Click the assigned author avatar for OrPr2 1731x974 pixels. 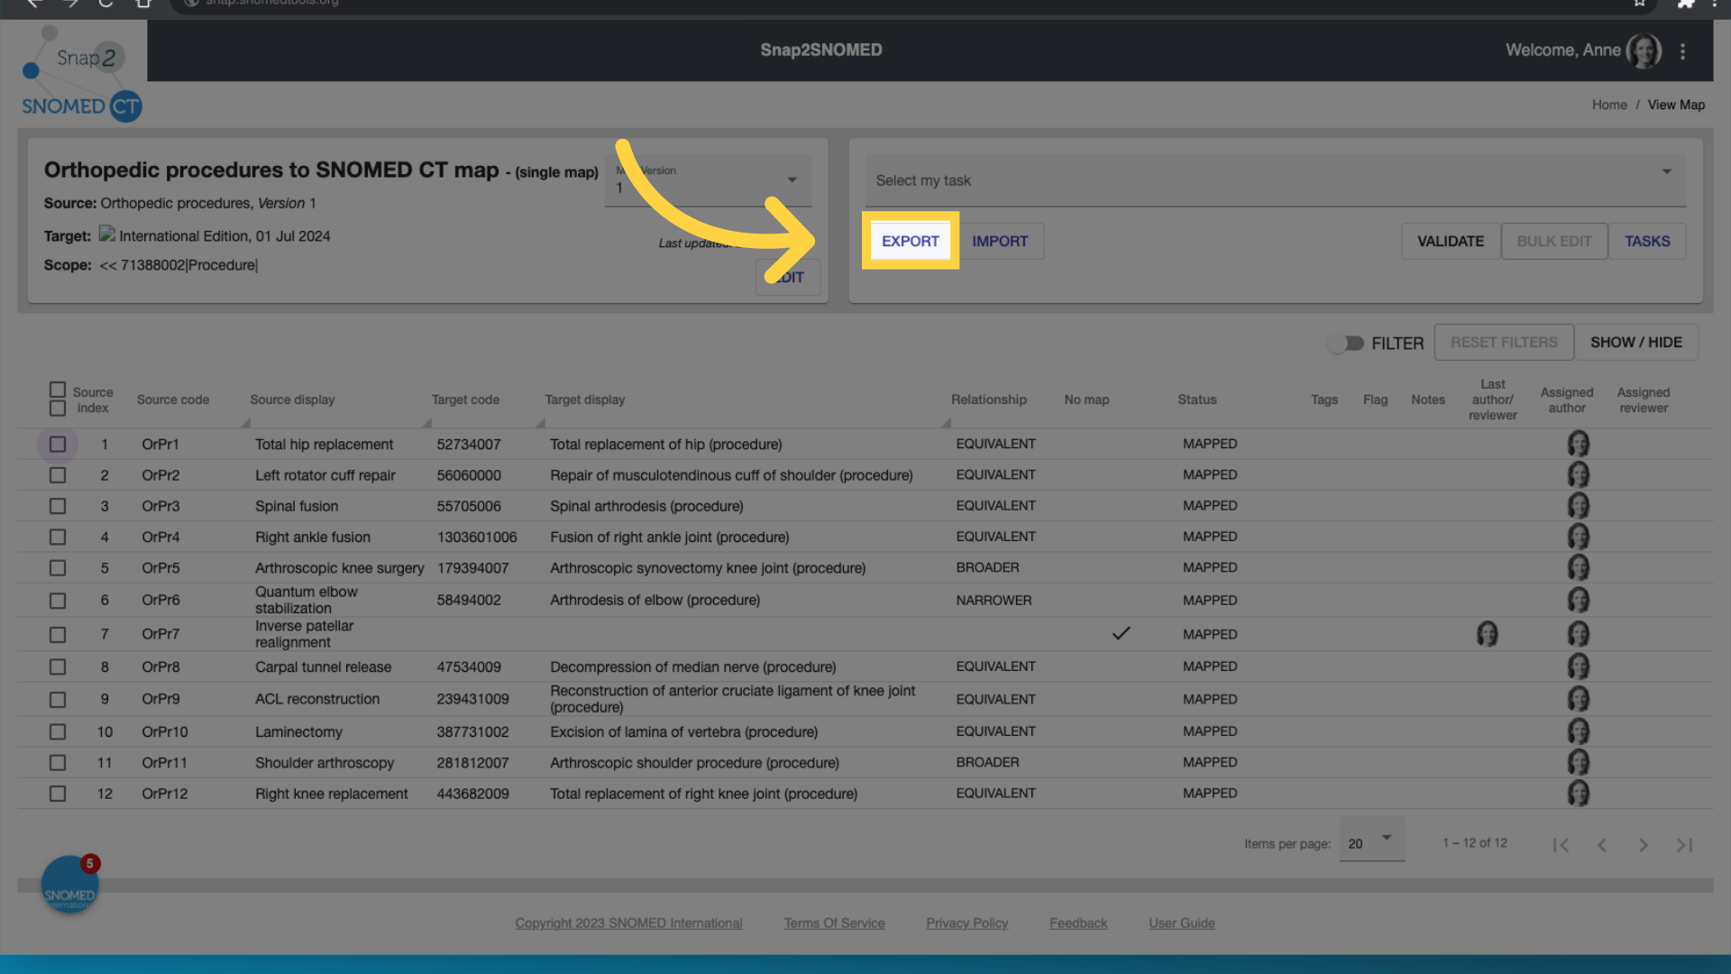pyautogui.click(x=1578, y=474)
